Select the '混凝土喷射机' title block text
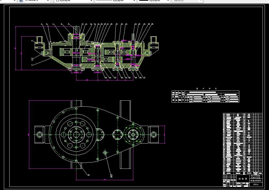This screenshot has height=190, width=269. point(256,180)
